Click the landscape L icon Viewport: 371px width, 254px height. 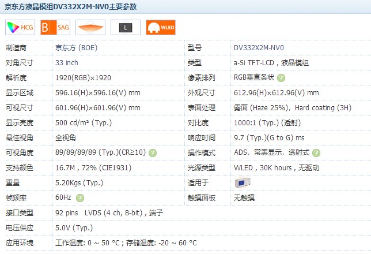coord(126,28)
